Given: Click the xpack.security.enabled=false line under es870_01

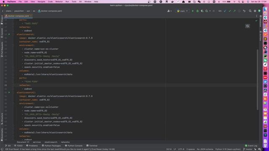Looking at the screenshot, I should point(42,67).
